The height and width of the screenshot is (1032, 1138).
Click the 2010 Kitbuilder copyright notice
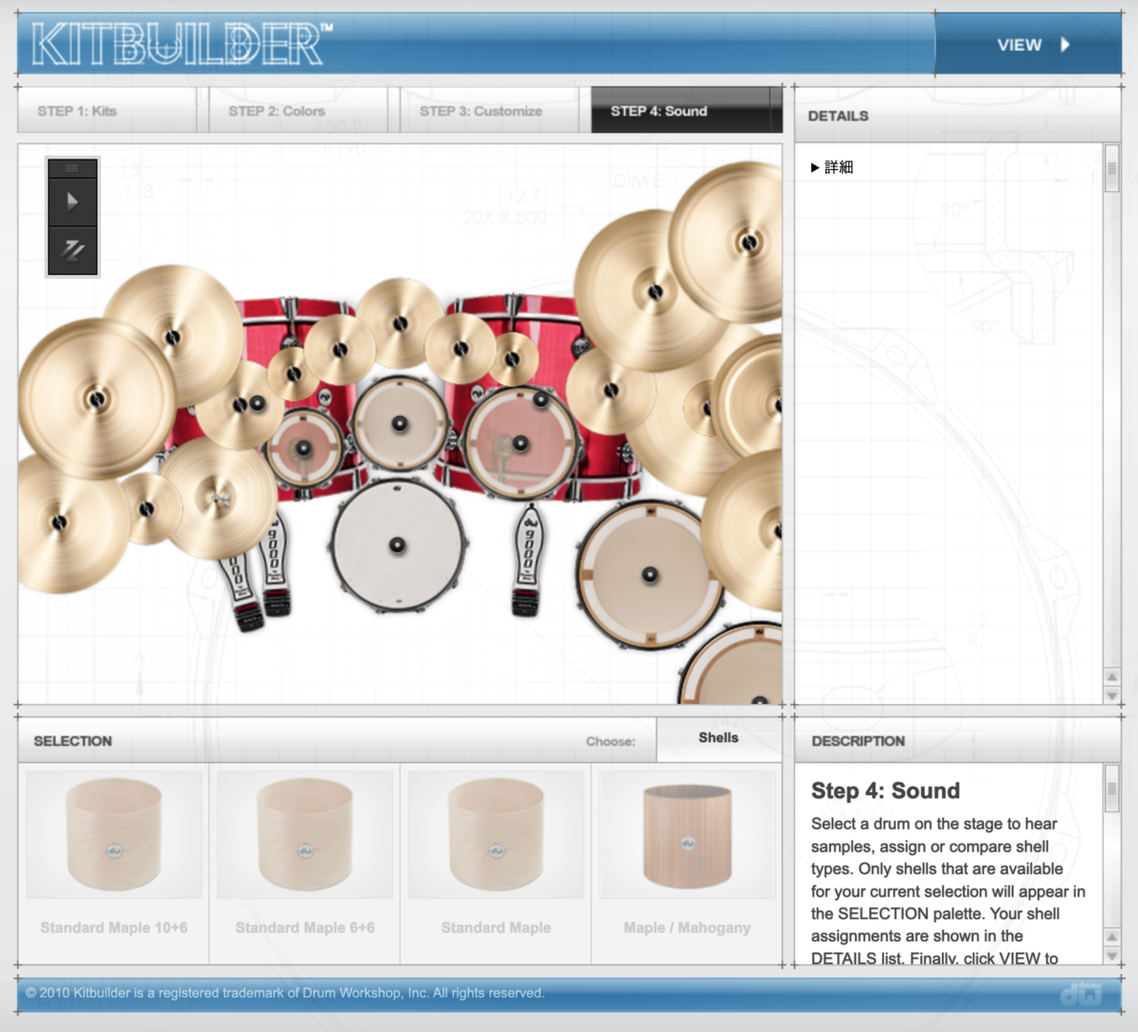click(x=285, y=993)
